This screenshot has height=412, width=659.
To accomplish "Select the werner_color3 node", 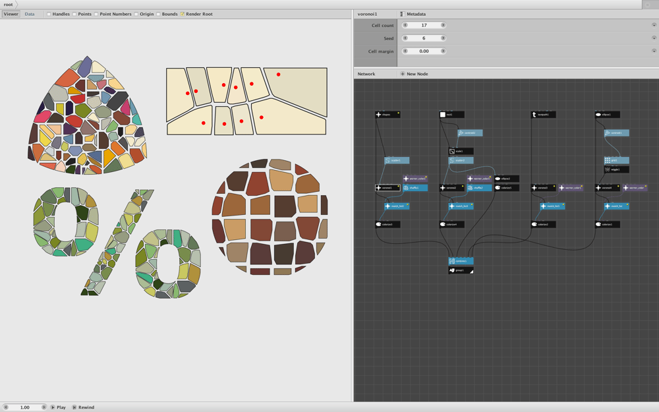I will point(479,179).
